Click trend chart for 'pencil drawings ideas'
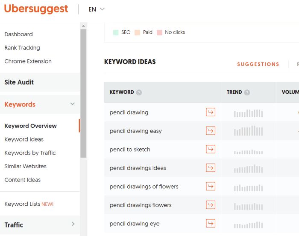This screenshot has width=299, height=236. click(248, 169)
